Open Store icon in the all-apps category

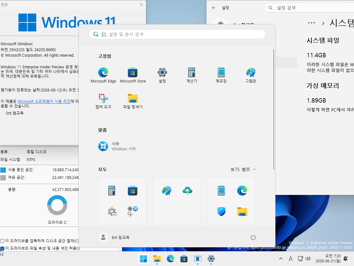point(132,191)
